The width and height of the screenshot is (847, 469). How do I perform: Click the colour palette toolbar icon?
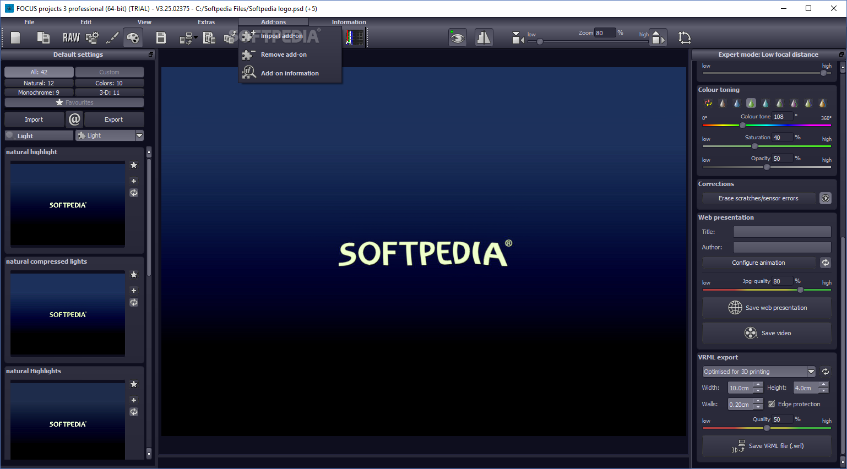tap(133, 37)
